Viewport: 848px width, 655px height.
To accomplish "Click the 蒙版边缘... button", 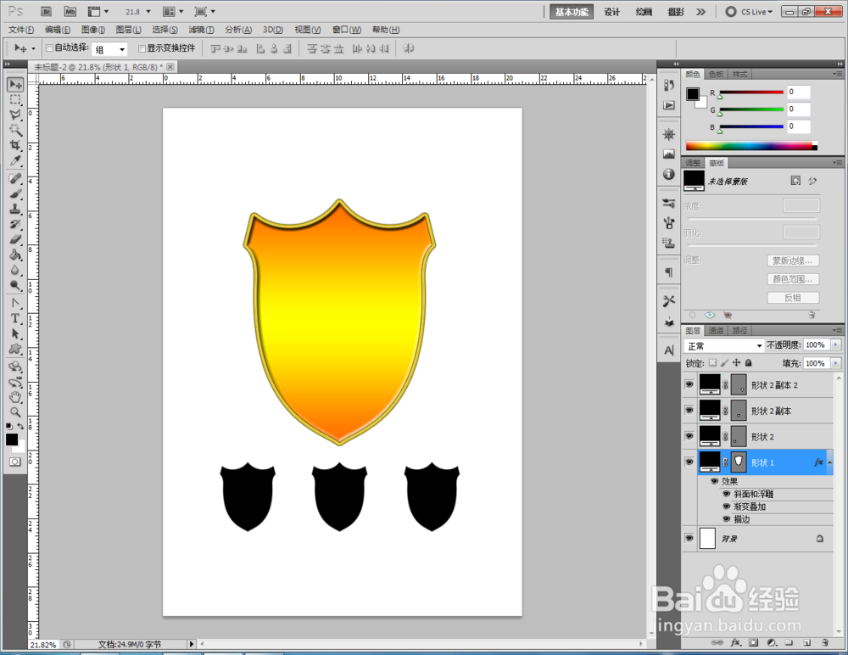I will (x=793, y=260).
